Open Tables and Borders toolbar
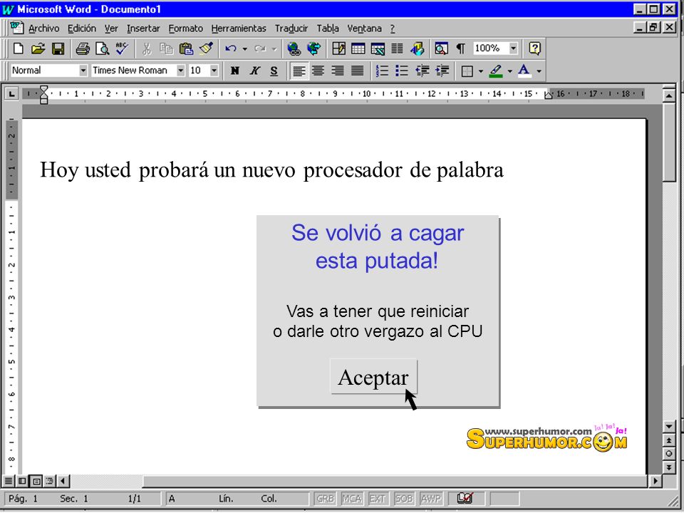The height and width of the screenshot is (513, 684). point(338,48)
